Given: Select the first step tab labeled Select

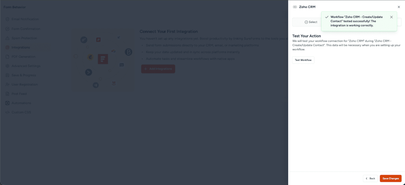Looking at the screenshot, I should [x=311, y=22].
